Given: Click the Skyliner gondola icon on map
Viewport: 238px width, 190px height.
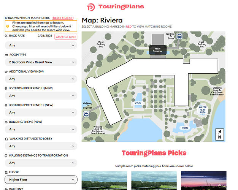Looking at the screenshot, I should tap(86, 114).
